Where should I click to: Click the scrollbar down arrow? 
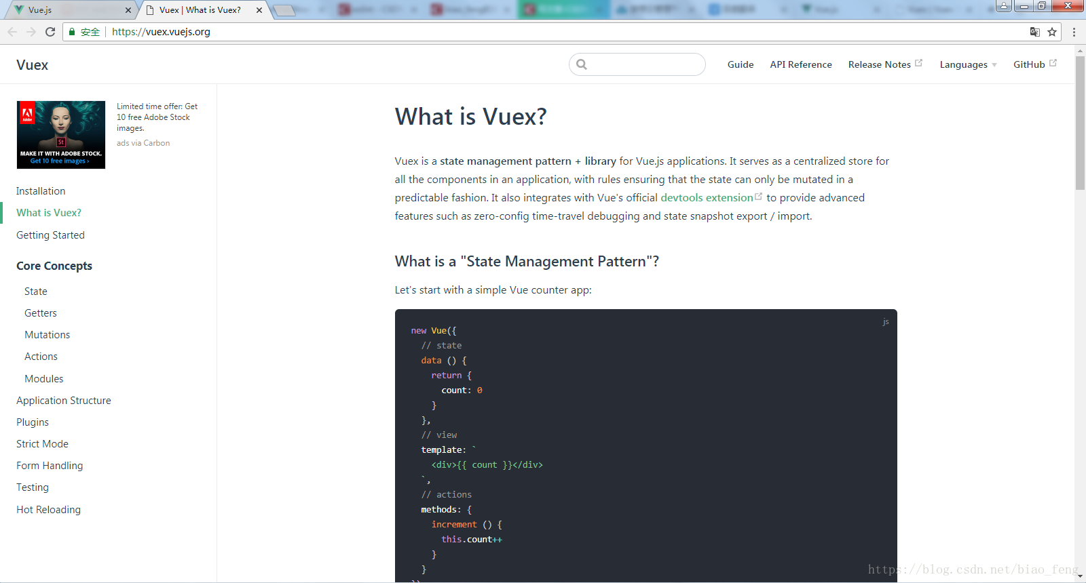coord(1080,576)
